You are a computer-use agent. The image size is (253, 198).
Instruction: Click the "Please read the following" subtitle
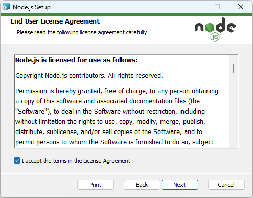(x=82, y=32)
